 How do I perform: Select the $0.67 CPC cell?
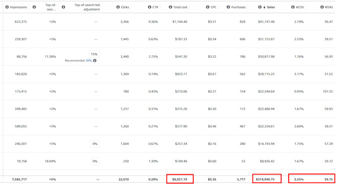(212, 74)
